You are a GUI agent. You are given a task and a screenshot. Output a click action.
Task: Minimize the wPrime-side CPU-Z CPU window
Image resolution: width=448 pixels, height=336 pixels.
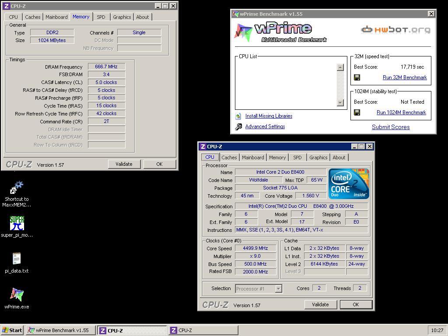point(354,147)
